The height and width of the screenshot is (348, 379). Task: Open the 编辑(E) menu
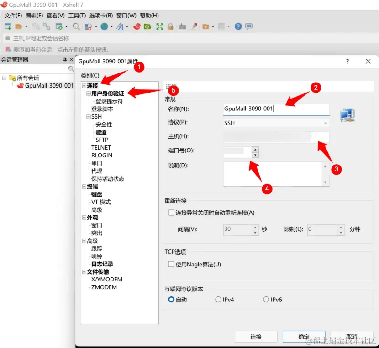(34, 16)
